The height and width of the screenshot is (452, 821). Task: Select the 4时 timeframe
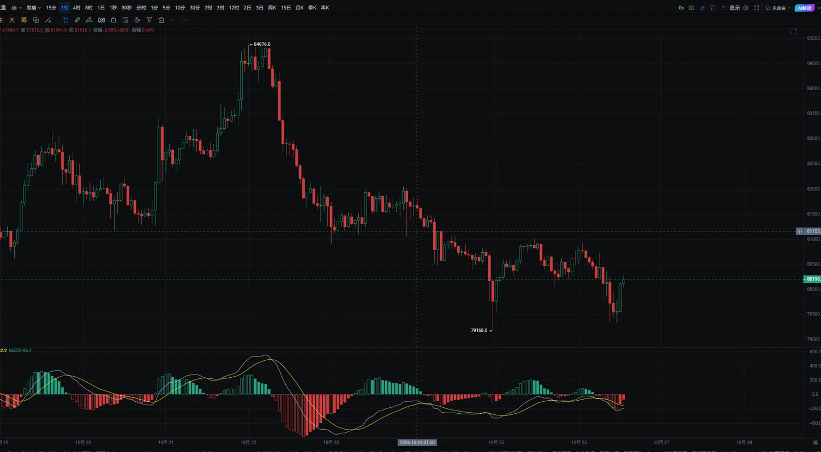coord(76,8)
